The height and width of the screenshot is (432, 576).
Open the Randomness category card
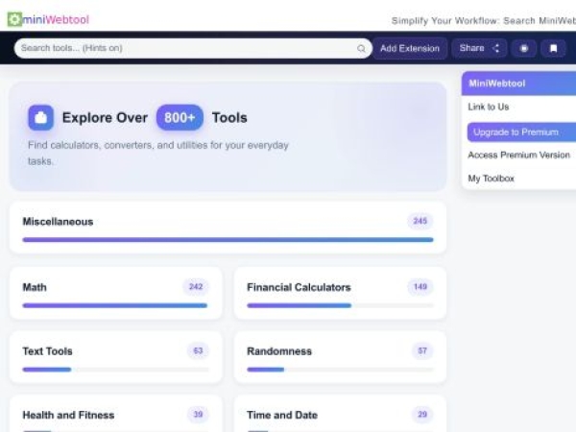click(279, 351)
